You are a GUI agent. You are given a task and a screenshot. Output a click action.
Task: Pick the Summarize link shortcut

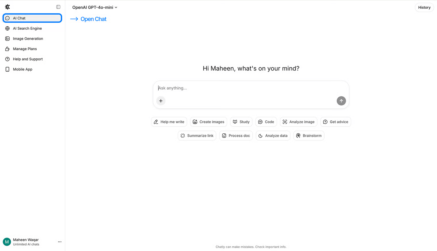click(197, 136)
